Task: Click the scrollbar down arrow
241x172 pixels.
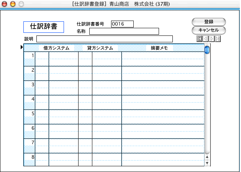Action: [207, 163]
